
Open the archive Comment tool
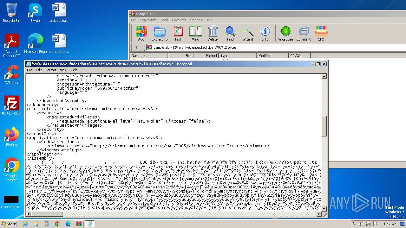click(304, 34)
